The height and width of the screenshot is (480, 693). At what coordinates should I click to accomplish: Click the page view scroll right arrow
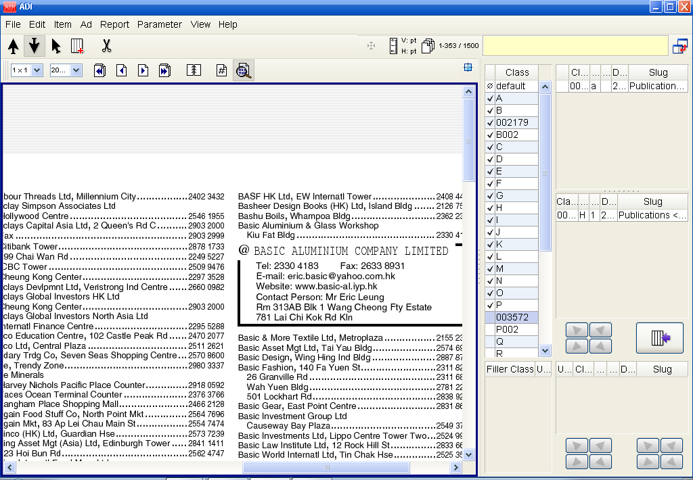point(455,467)
